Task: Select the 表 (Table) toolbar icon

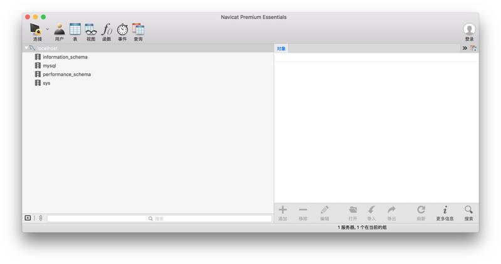Action: click(x=75, y=29)
